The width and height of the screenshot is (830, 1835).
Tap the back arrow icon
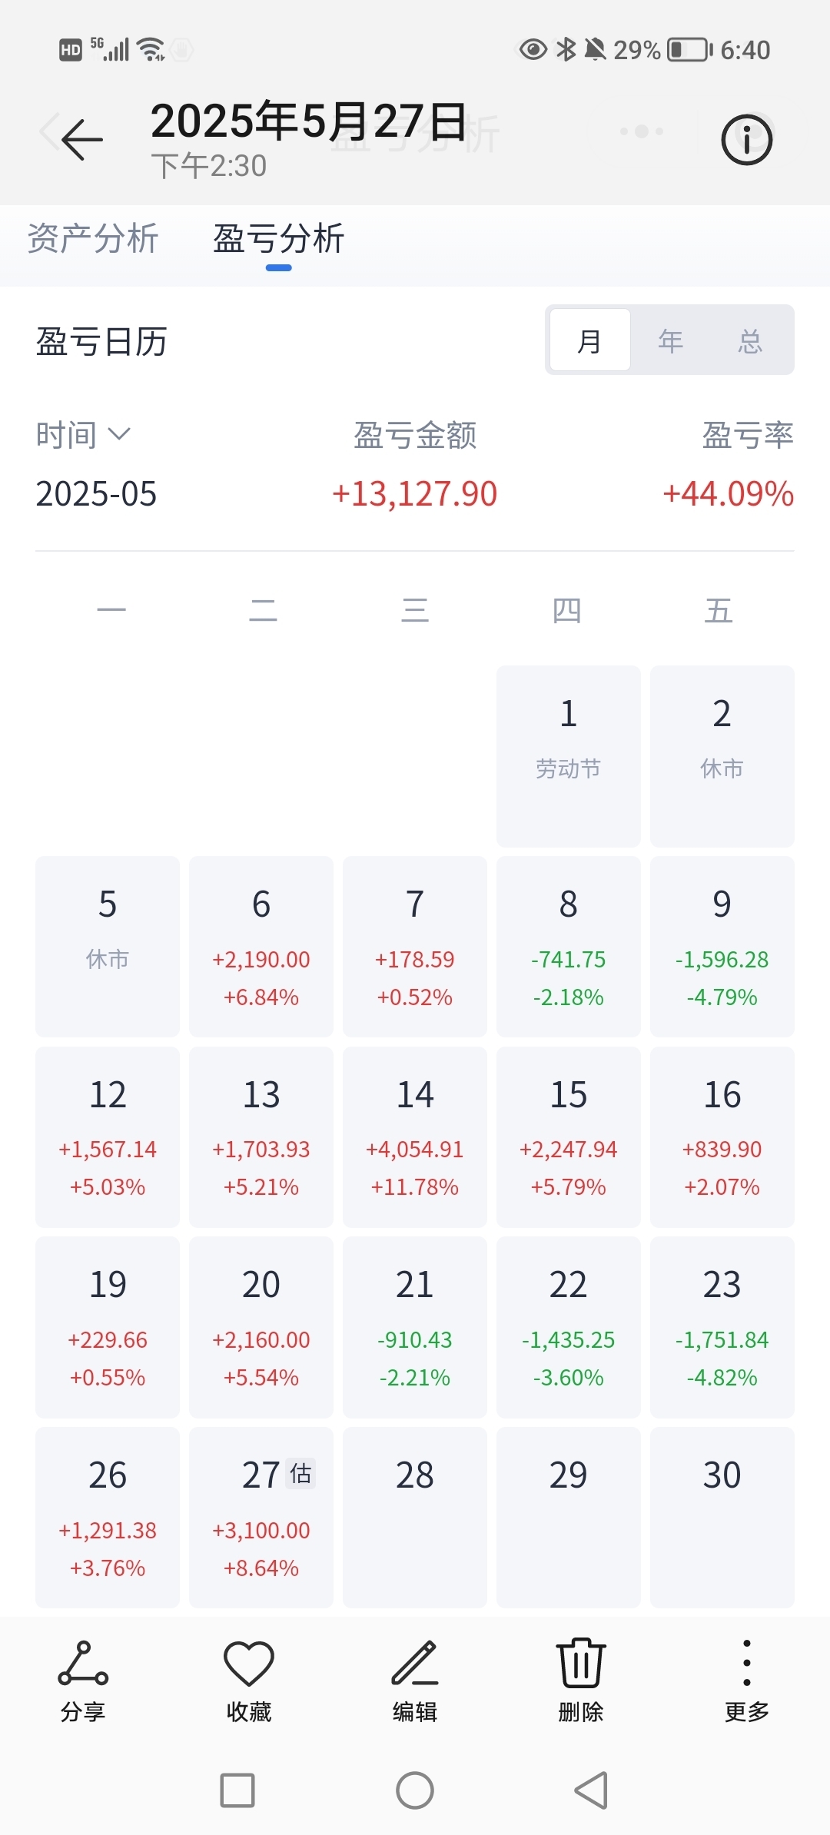81,139
